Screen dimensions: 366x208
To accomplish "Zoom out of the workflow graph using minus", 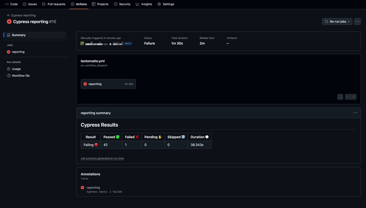I will click(348, 97).
